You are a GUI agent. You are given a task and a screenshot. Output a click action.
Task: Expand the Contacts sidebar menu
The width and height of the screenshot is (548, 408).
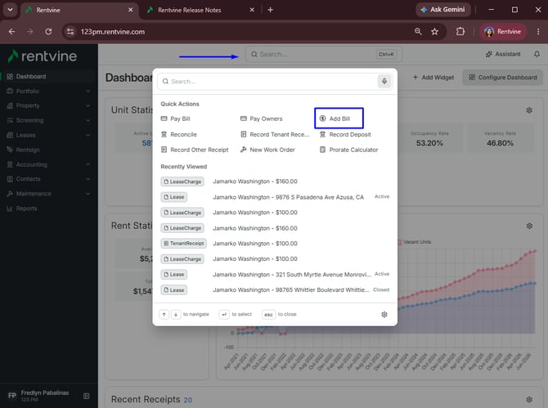(48, 179)
